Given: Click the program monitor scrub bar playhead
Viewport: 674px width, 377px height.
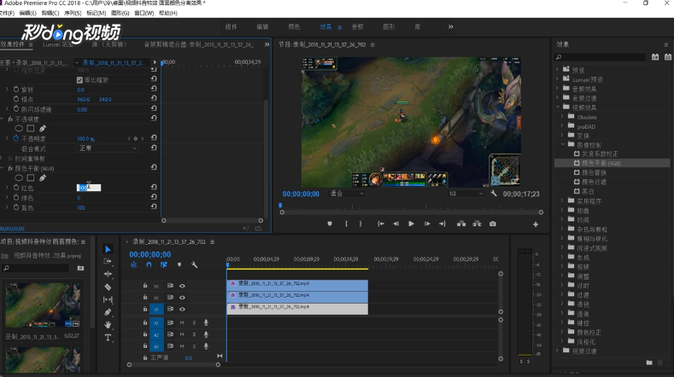Looking at the screenshot, I should [280, 206].
